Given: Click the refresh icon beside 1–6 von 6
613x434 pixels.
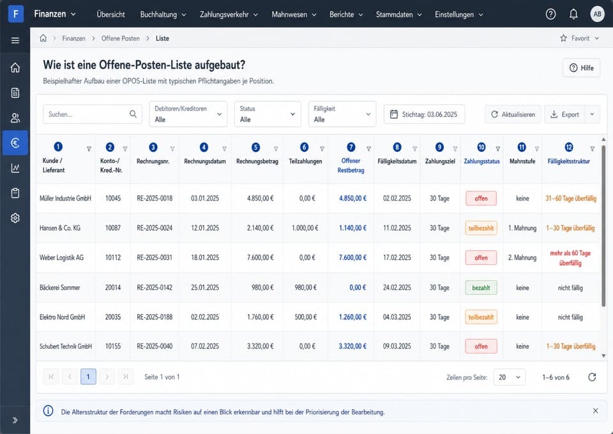Looking at the screenshot, I should [592, 377].
